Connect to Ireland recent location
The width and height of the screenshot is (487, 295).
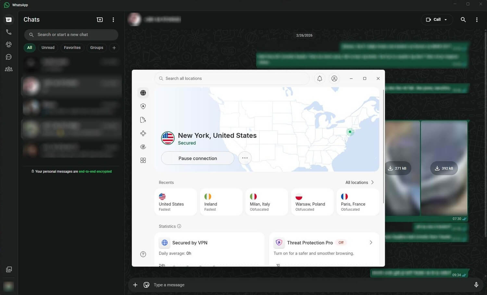221,202
